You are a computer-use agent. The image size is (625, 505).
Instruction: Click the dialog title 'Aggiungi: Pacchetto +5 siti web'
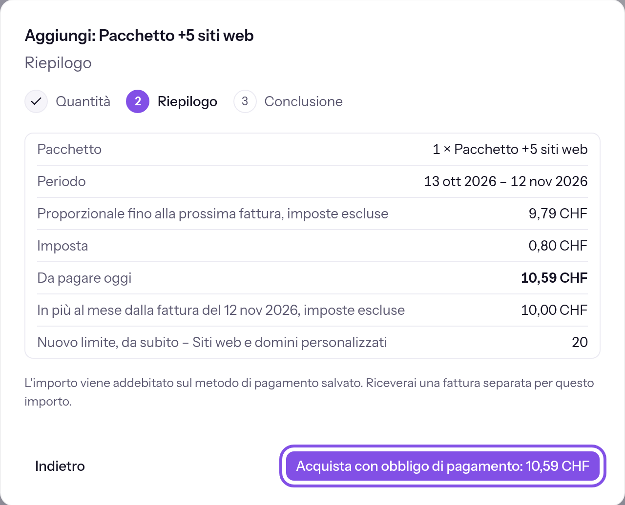coord(139,36)
